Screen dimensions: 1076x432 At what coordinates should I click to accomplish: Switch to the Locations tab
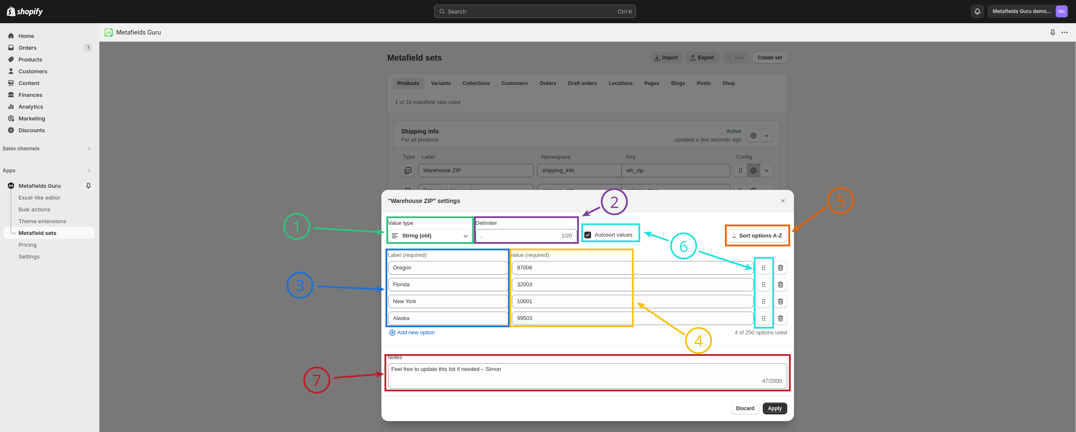pos(621,83)
